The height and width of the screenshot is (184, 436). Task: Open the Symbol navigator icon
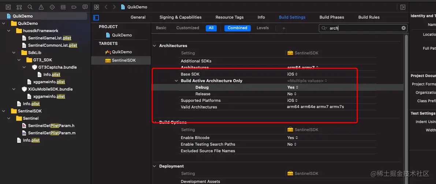click(x=19, y=7)
